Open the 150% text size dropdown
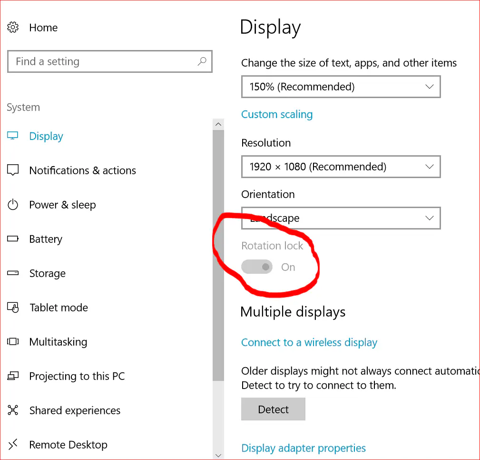Viewport: 480px width, 460px height. 341,87
